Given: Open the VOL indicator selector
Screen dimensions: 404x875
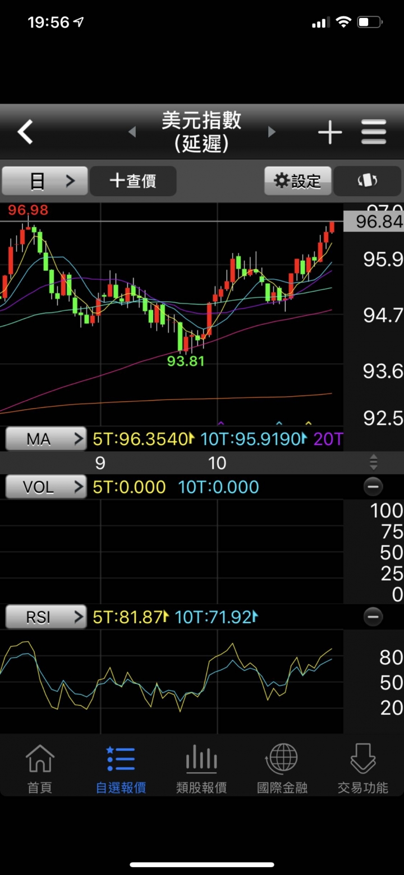Looking at the screenshot, I should pos(46,487).
